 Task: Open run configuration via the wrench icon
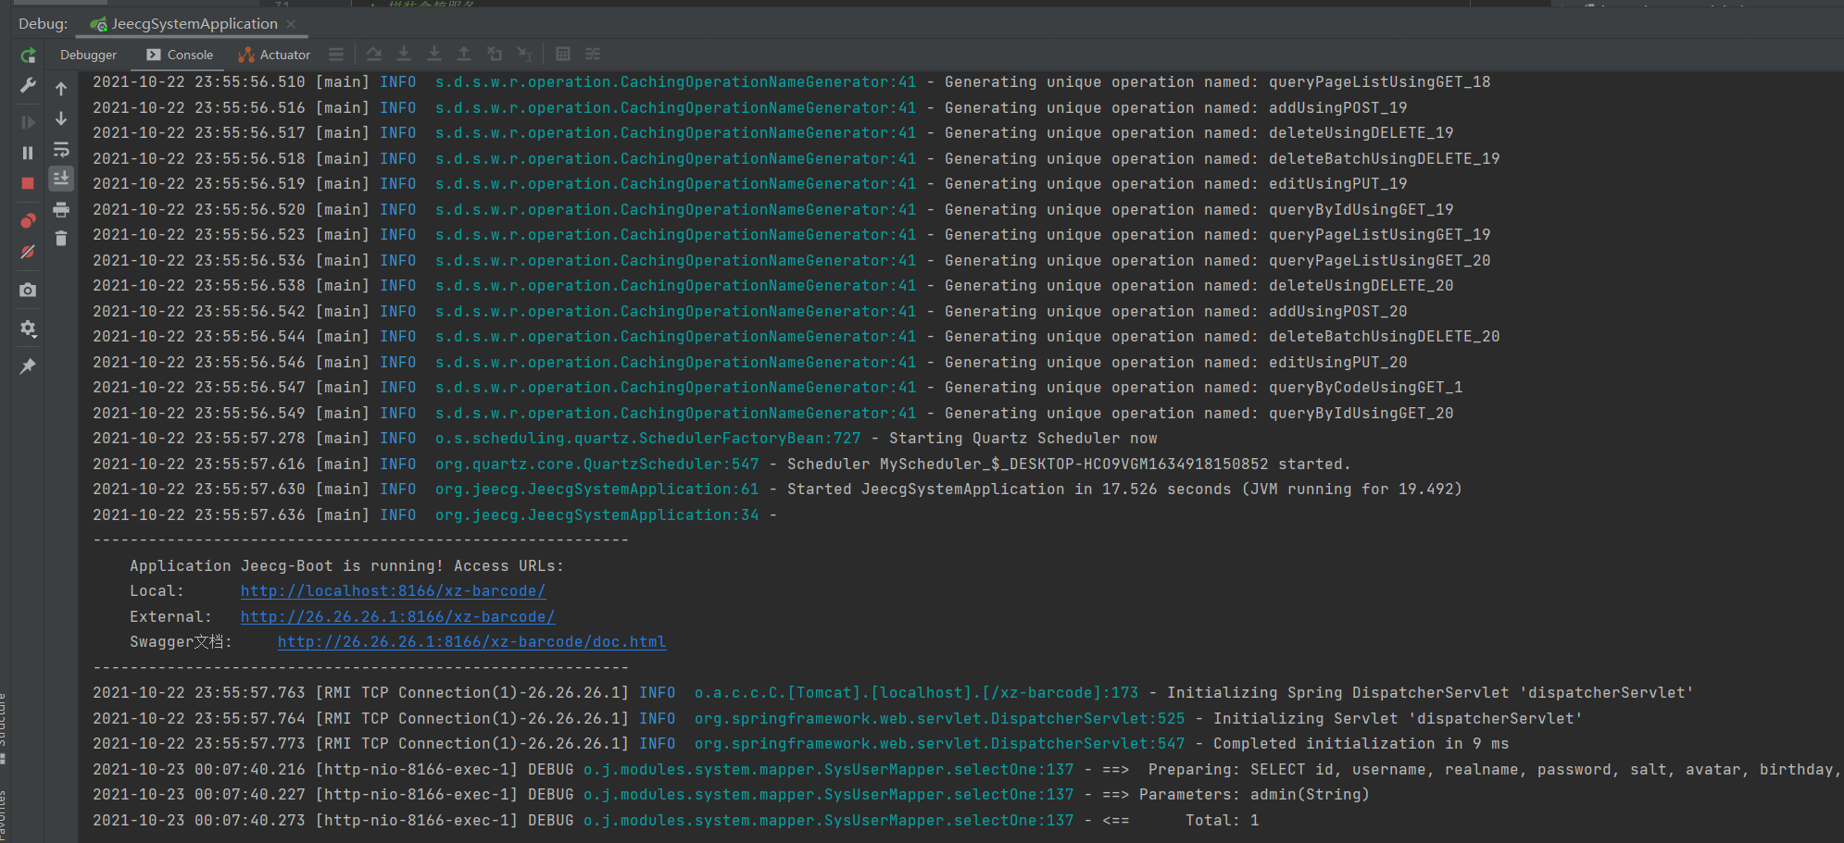(28, 85)
